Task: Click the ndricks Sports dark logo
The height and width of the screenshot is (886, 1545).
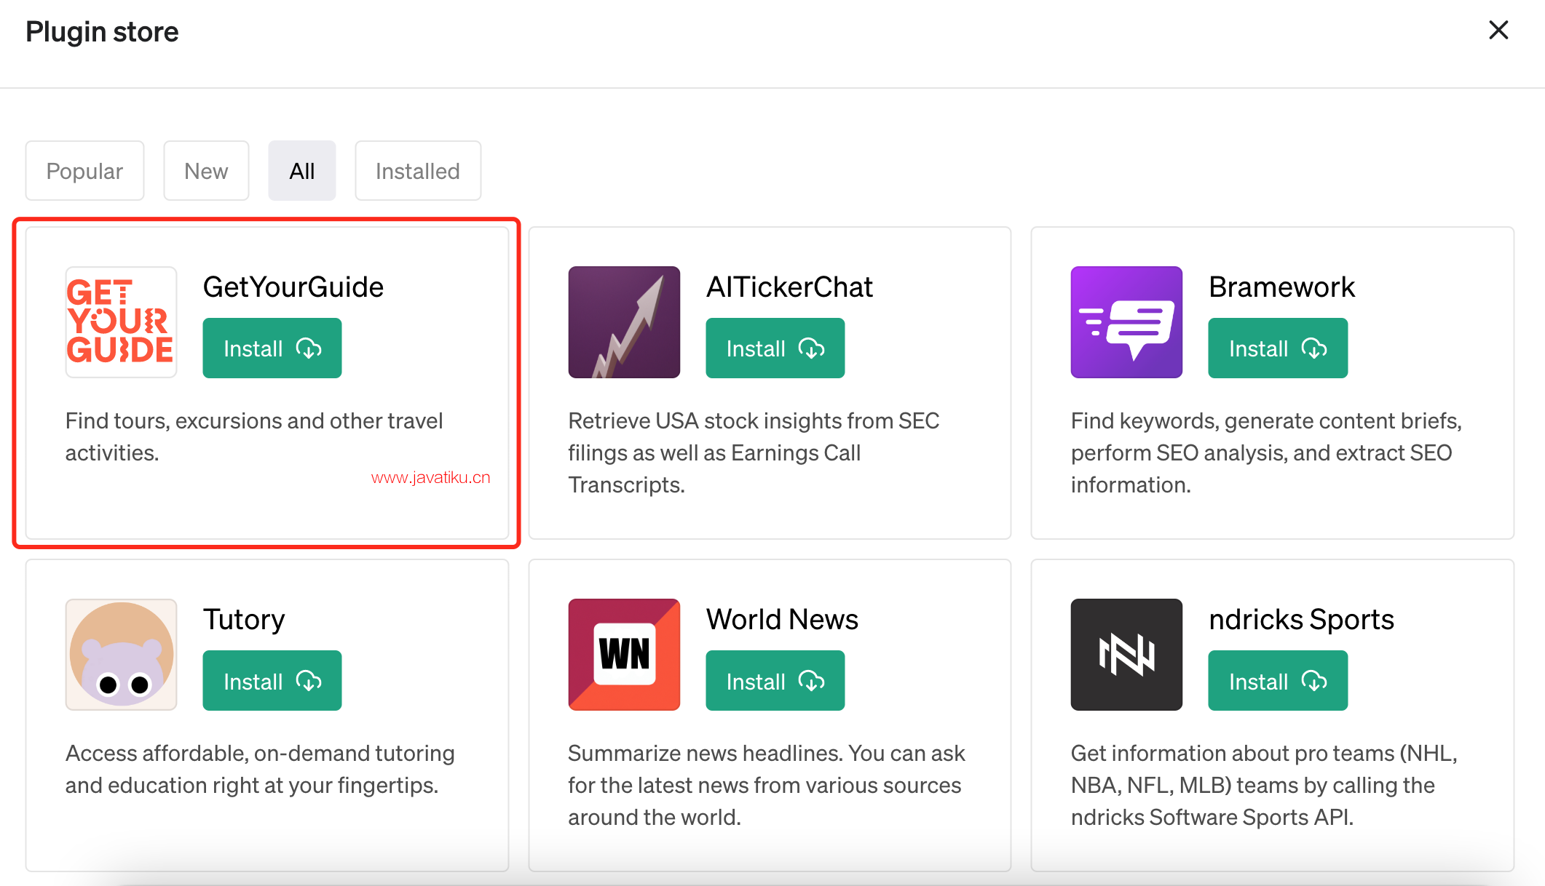Action: click(1126, 655)
